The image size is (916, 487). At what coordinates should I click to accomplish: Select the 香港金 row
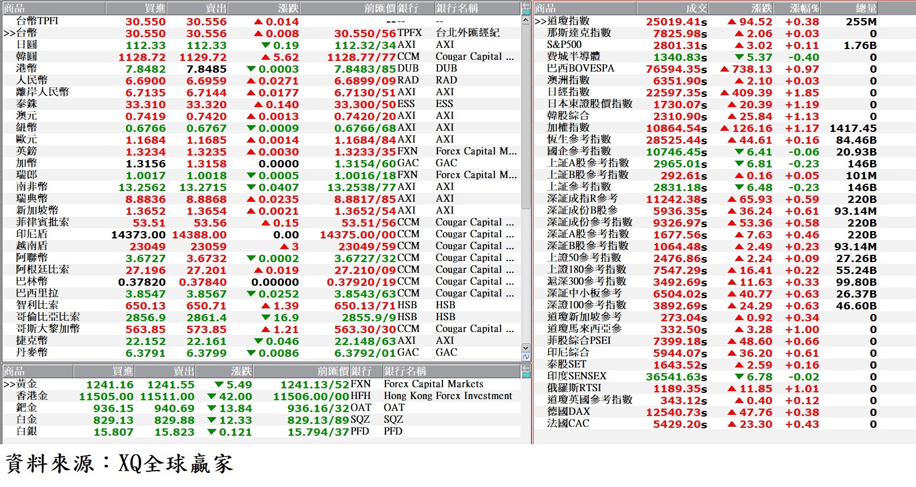point(261,396)
